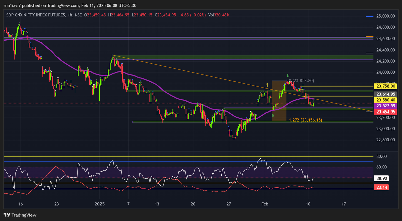Click the low value L23,450.15
Image resolution: width=402 pixels, height=221 pixels.
(142, 15)
